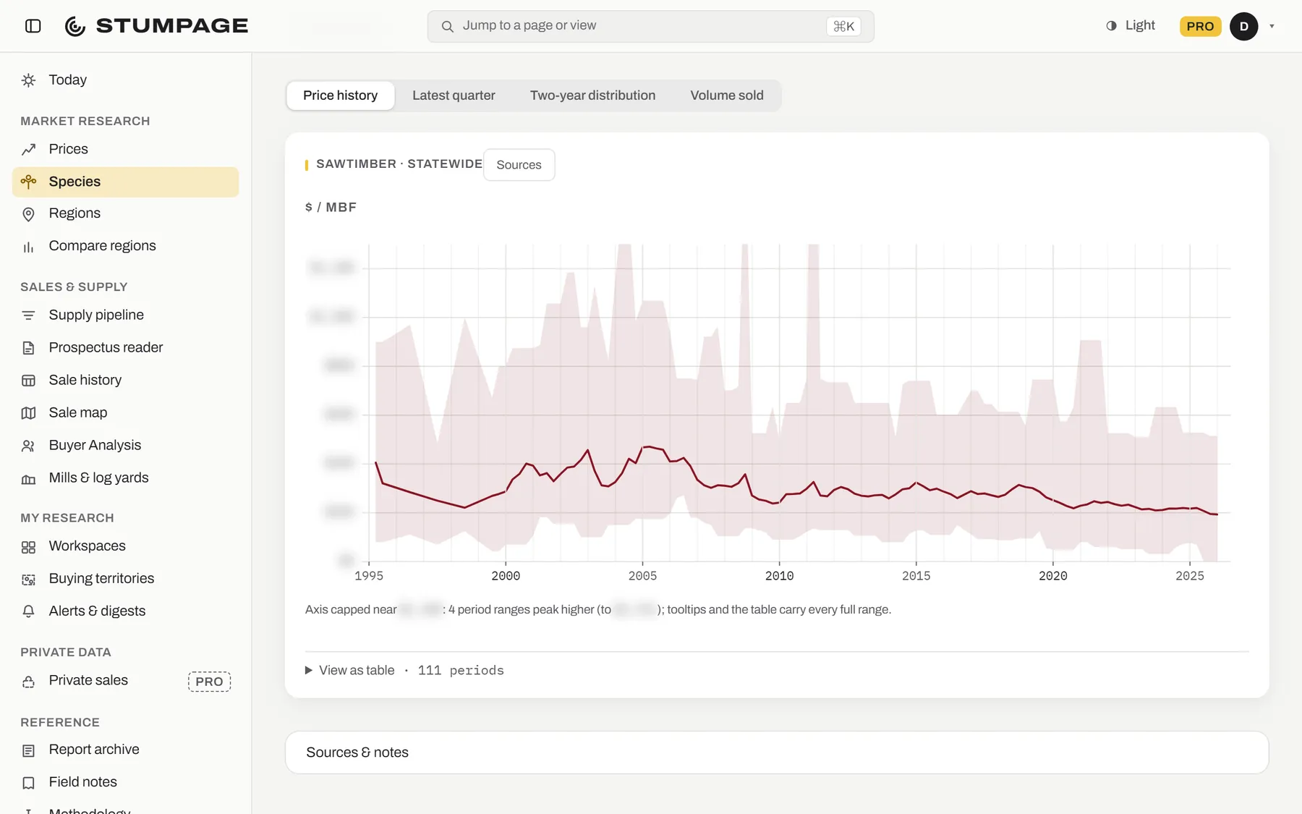The height and width of the screenshot is (814, 1302).
Task: Open the account menu dropdown arrow
Action: pos(1272,26)
